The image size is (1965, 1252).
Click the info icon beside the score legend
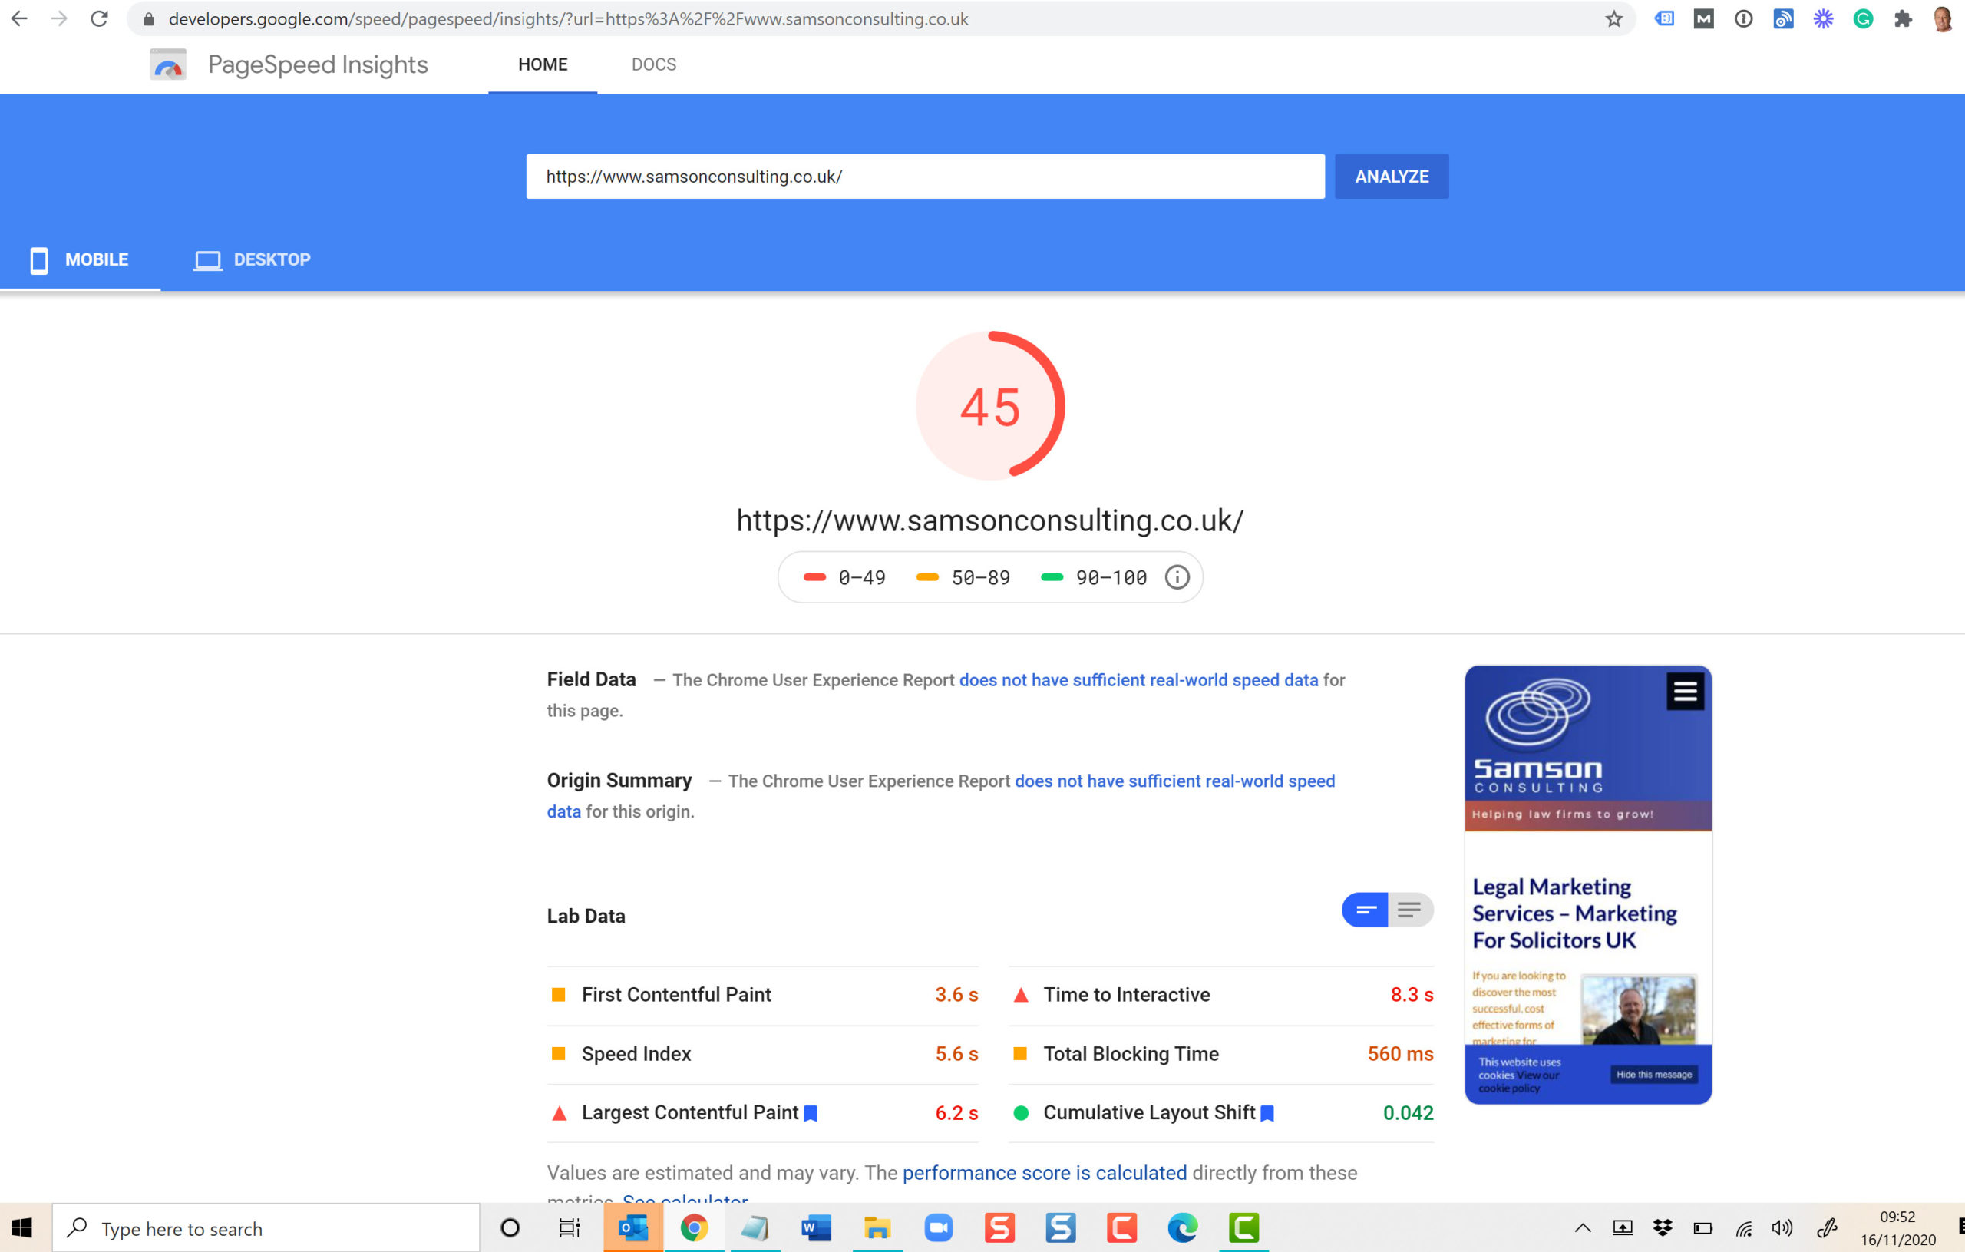point(1176,577)
